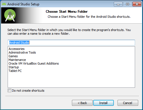Screen dimensions: 143x110
Task: Click empty area of folder list box
Action: click(x=71, y=80)
